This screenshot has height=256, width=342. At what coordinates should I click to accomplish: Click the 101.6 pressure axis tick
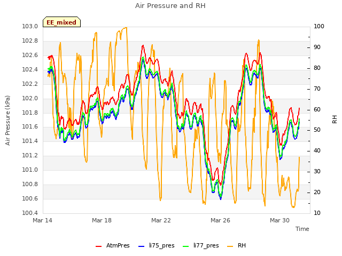[30, 127]
